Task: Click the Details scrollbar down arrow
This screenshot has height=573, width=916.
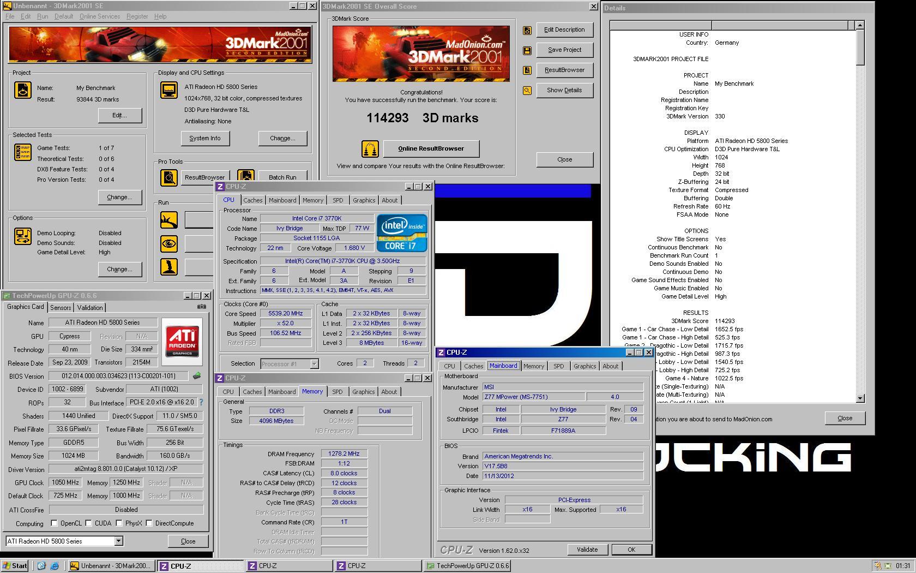Action: [860, 398]
